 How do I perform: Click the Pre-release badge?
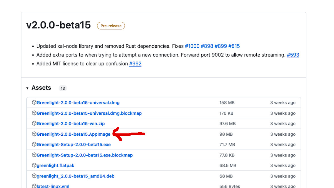pyautogui.click(x=111, y=26)
